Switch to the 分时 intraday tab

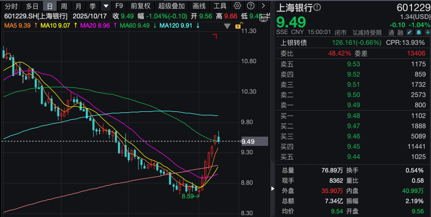(x=12, y=6)
